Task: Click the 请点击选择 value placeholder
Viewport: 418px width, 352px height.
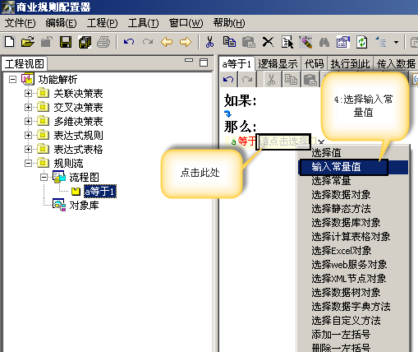Action: 283,141
